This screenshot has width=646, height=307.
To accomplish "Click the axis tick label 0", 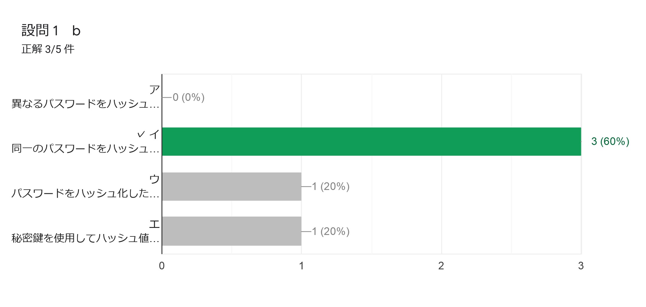I will pyautogui.click(x=162, y=266).
